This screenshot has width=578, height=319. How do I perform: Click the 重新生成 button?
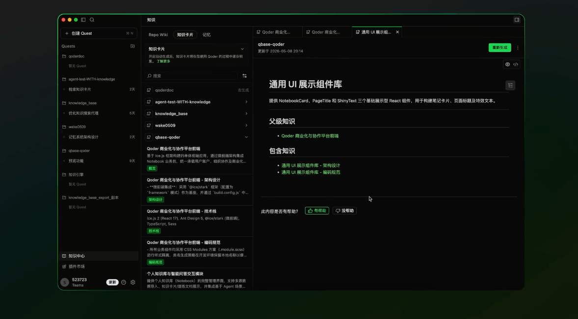click(x=499, y=48)
